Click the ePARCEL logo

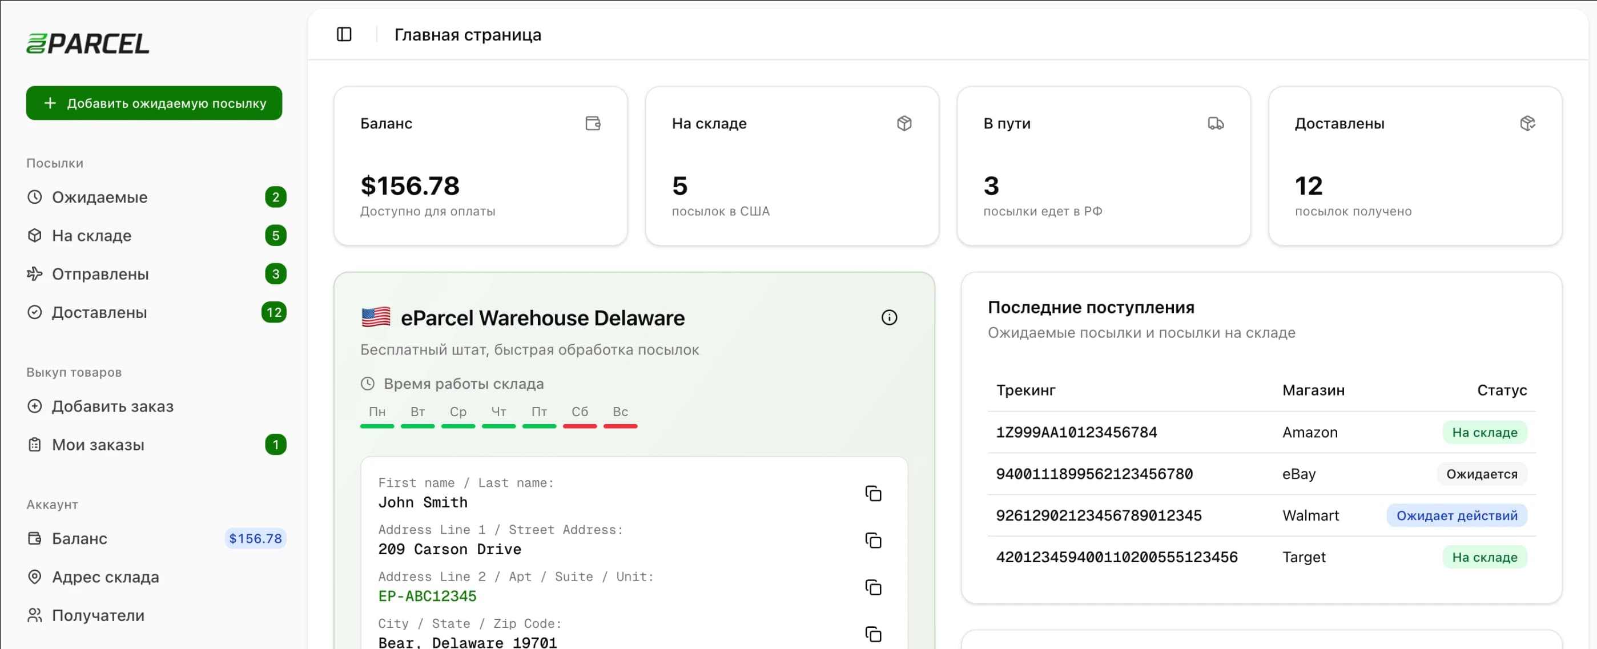[87, 43]
